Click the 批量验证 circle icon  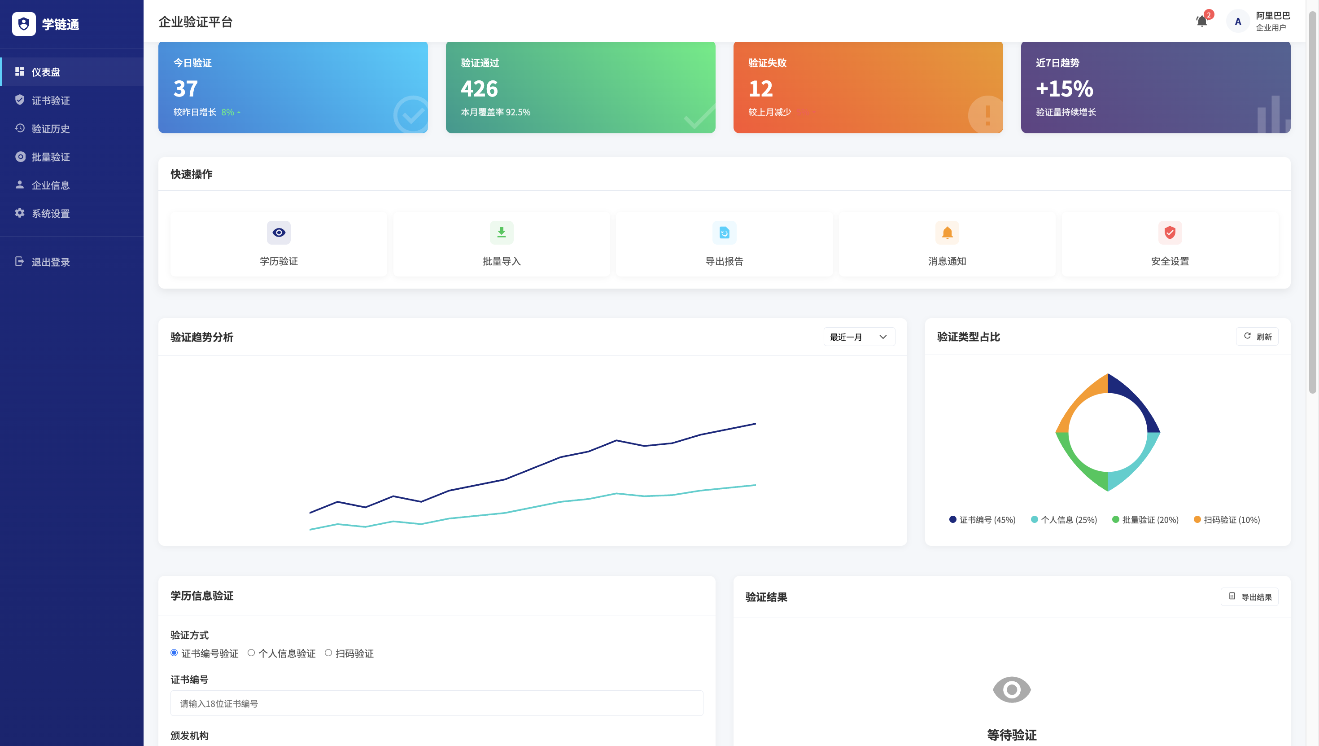click(20, 157)
